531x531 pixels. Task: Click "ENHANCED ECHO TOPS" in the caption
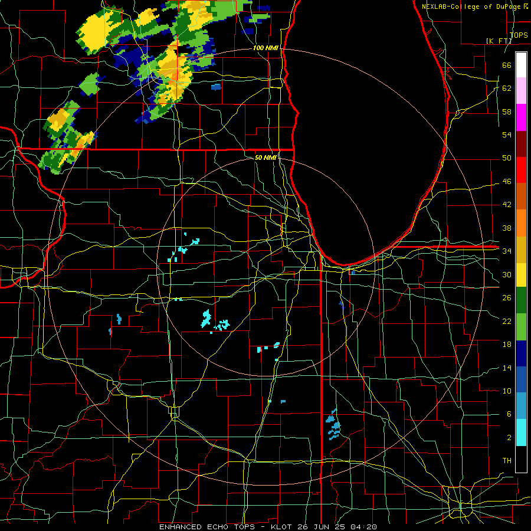pyautogui.click(x=206, y=527)
